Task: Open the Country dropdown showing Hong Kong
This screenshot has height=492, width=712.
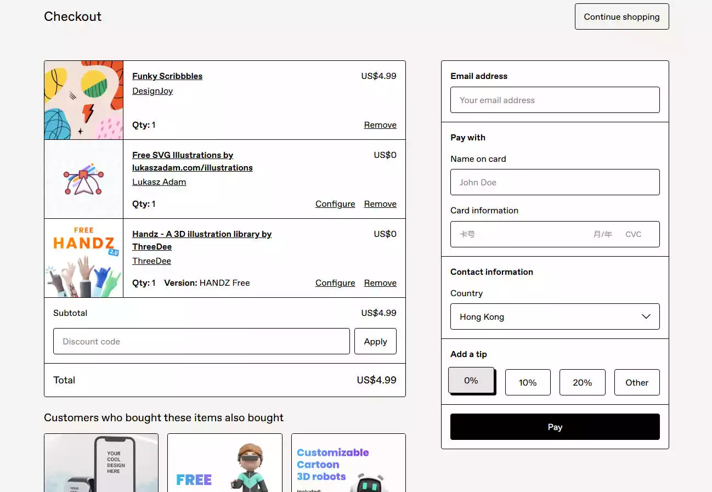Action: pos(555,316)
